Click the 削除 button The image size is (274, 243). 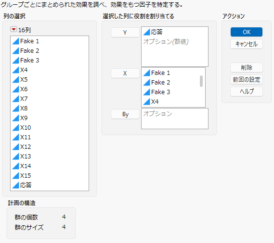point(247,67)
